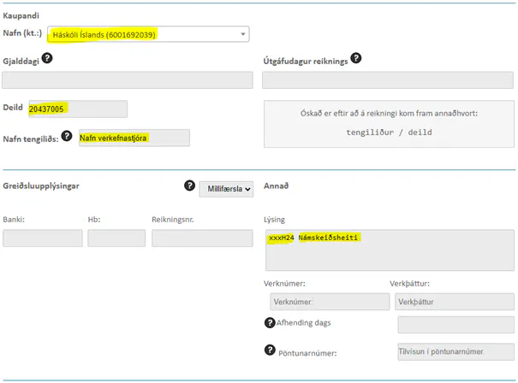Click the Reikningsnr. input field

click(x=202, y=239)
